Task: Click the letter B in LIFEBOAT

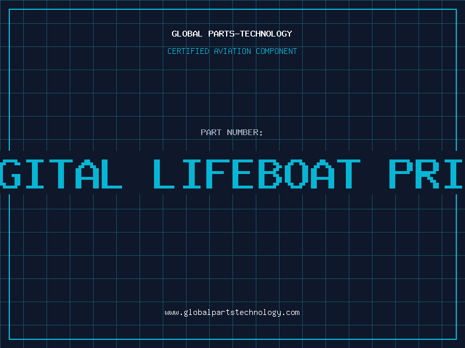Action: 270,173
